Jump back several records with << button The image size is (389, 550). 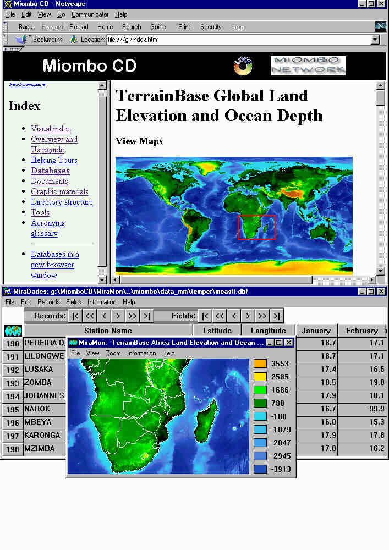click(90, 316)
